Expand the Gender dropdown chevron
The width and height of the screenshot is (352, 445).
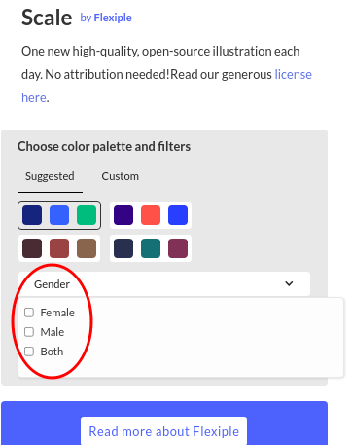(289, 283)
